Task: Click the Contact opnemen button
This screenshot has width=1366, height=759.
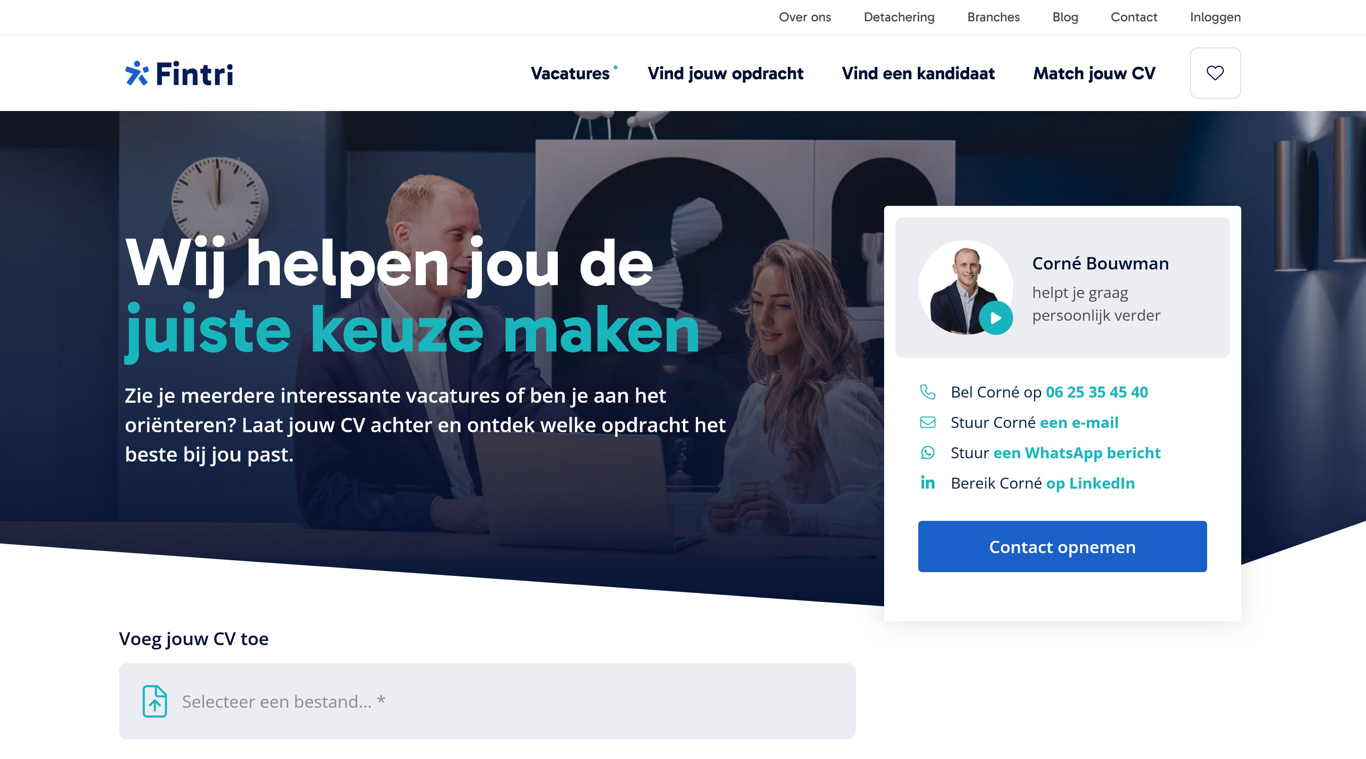Action: 1062,546
